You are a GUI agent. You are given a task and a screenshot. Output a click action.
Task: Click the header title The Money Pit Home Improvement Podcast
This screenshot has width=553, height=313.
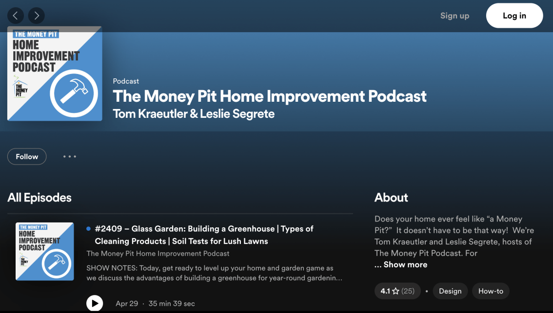point(269,96)
